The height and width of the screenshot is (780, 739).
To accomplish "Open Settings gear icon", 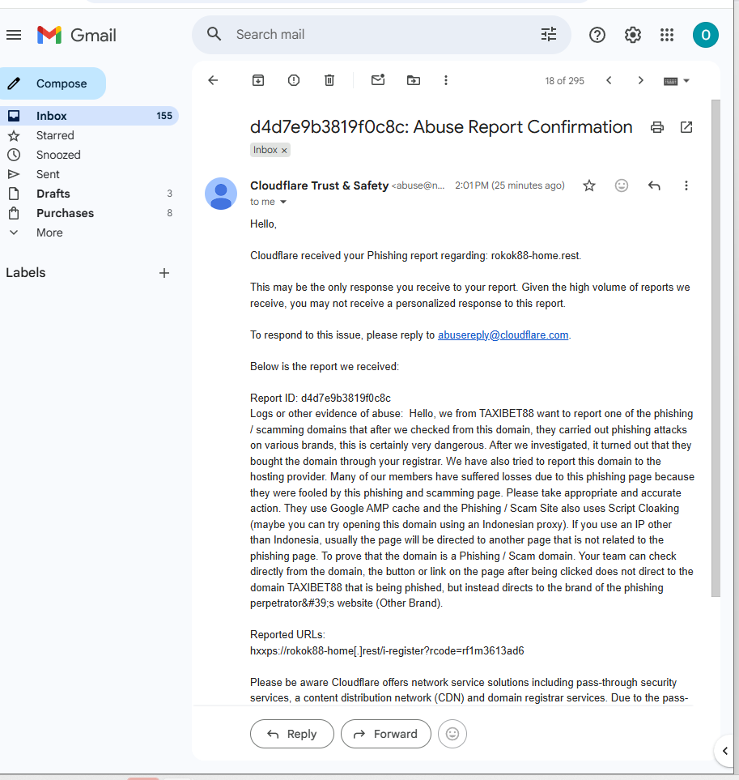I will [632, 35].
